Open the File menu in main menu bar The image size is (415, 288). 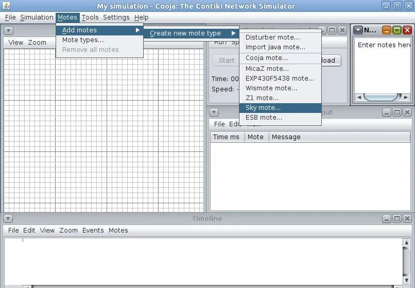point(10,17)
